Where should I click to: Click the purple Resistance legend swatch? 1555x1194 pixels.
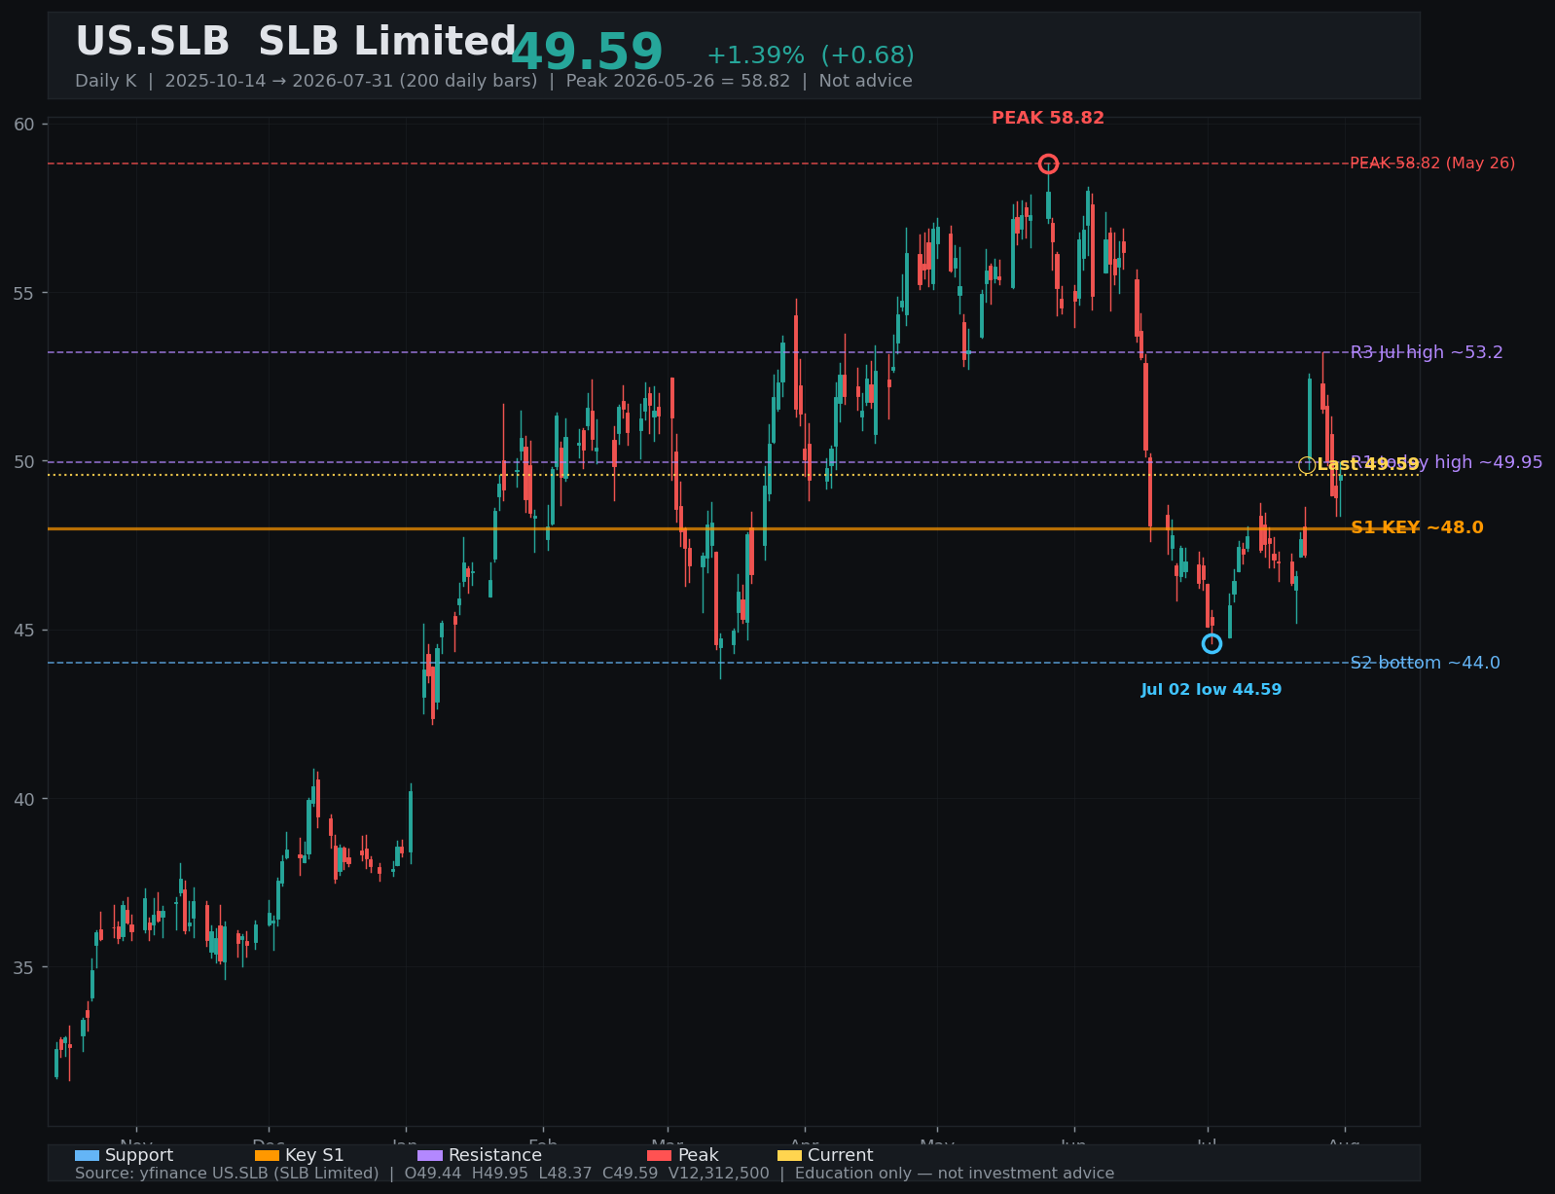pos(430,1155)
